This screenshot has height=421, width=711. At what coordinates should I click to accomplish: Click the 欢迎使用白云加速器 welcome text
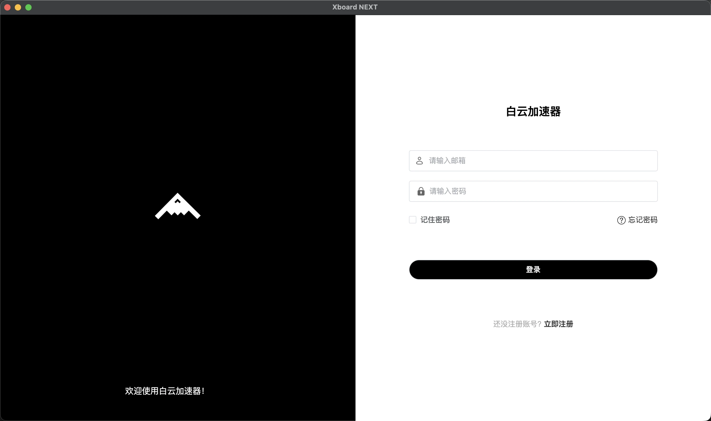165,391
